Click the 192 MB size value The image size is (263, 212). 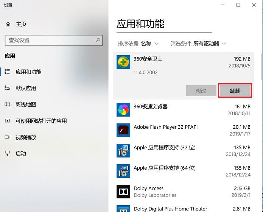(x=242, y=59)
